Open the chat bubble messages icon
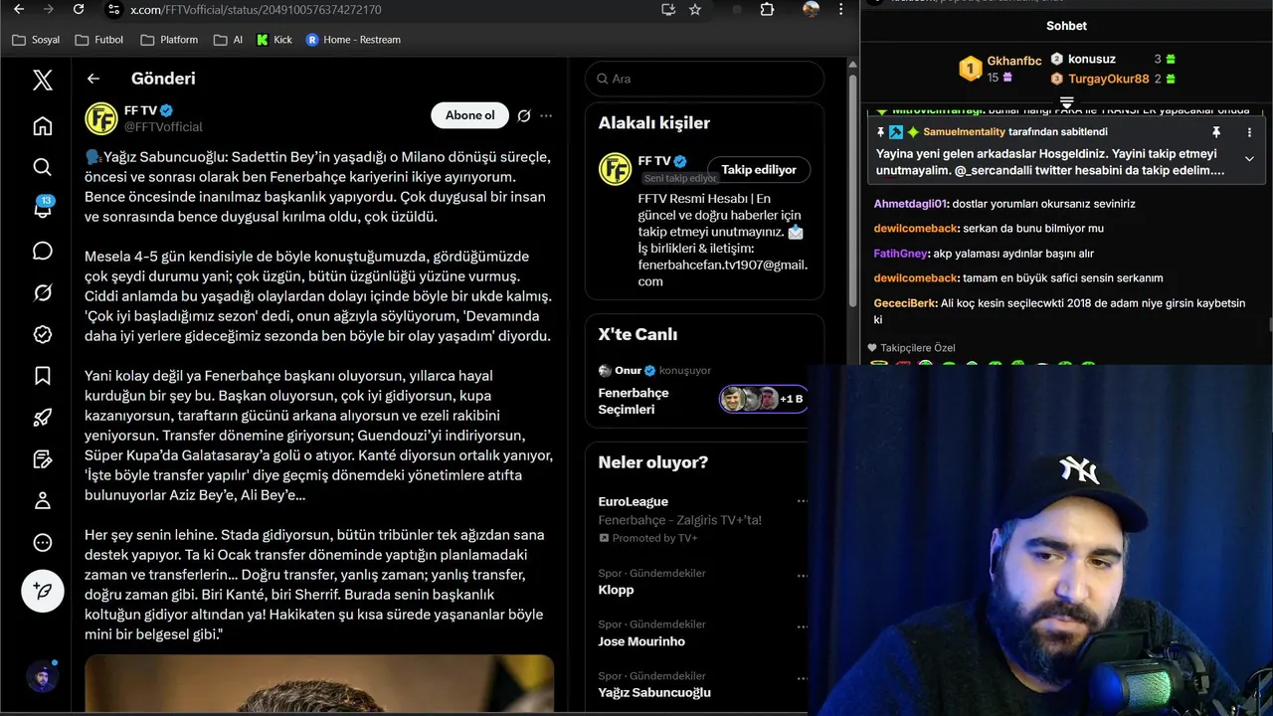Viewport: 1273px width, 716px height. pos(42,251)
